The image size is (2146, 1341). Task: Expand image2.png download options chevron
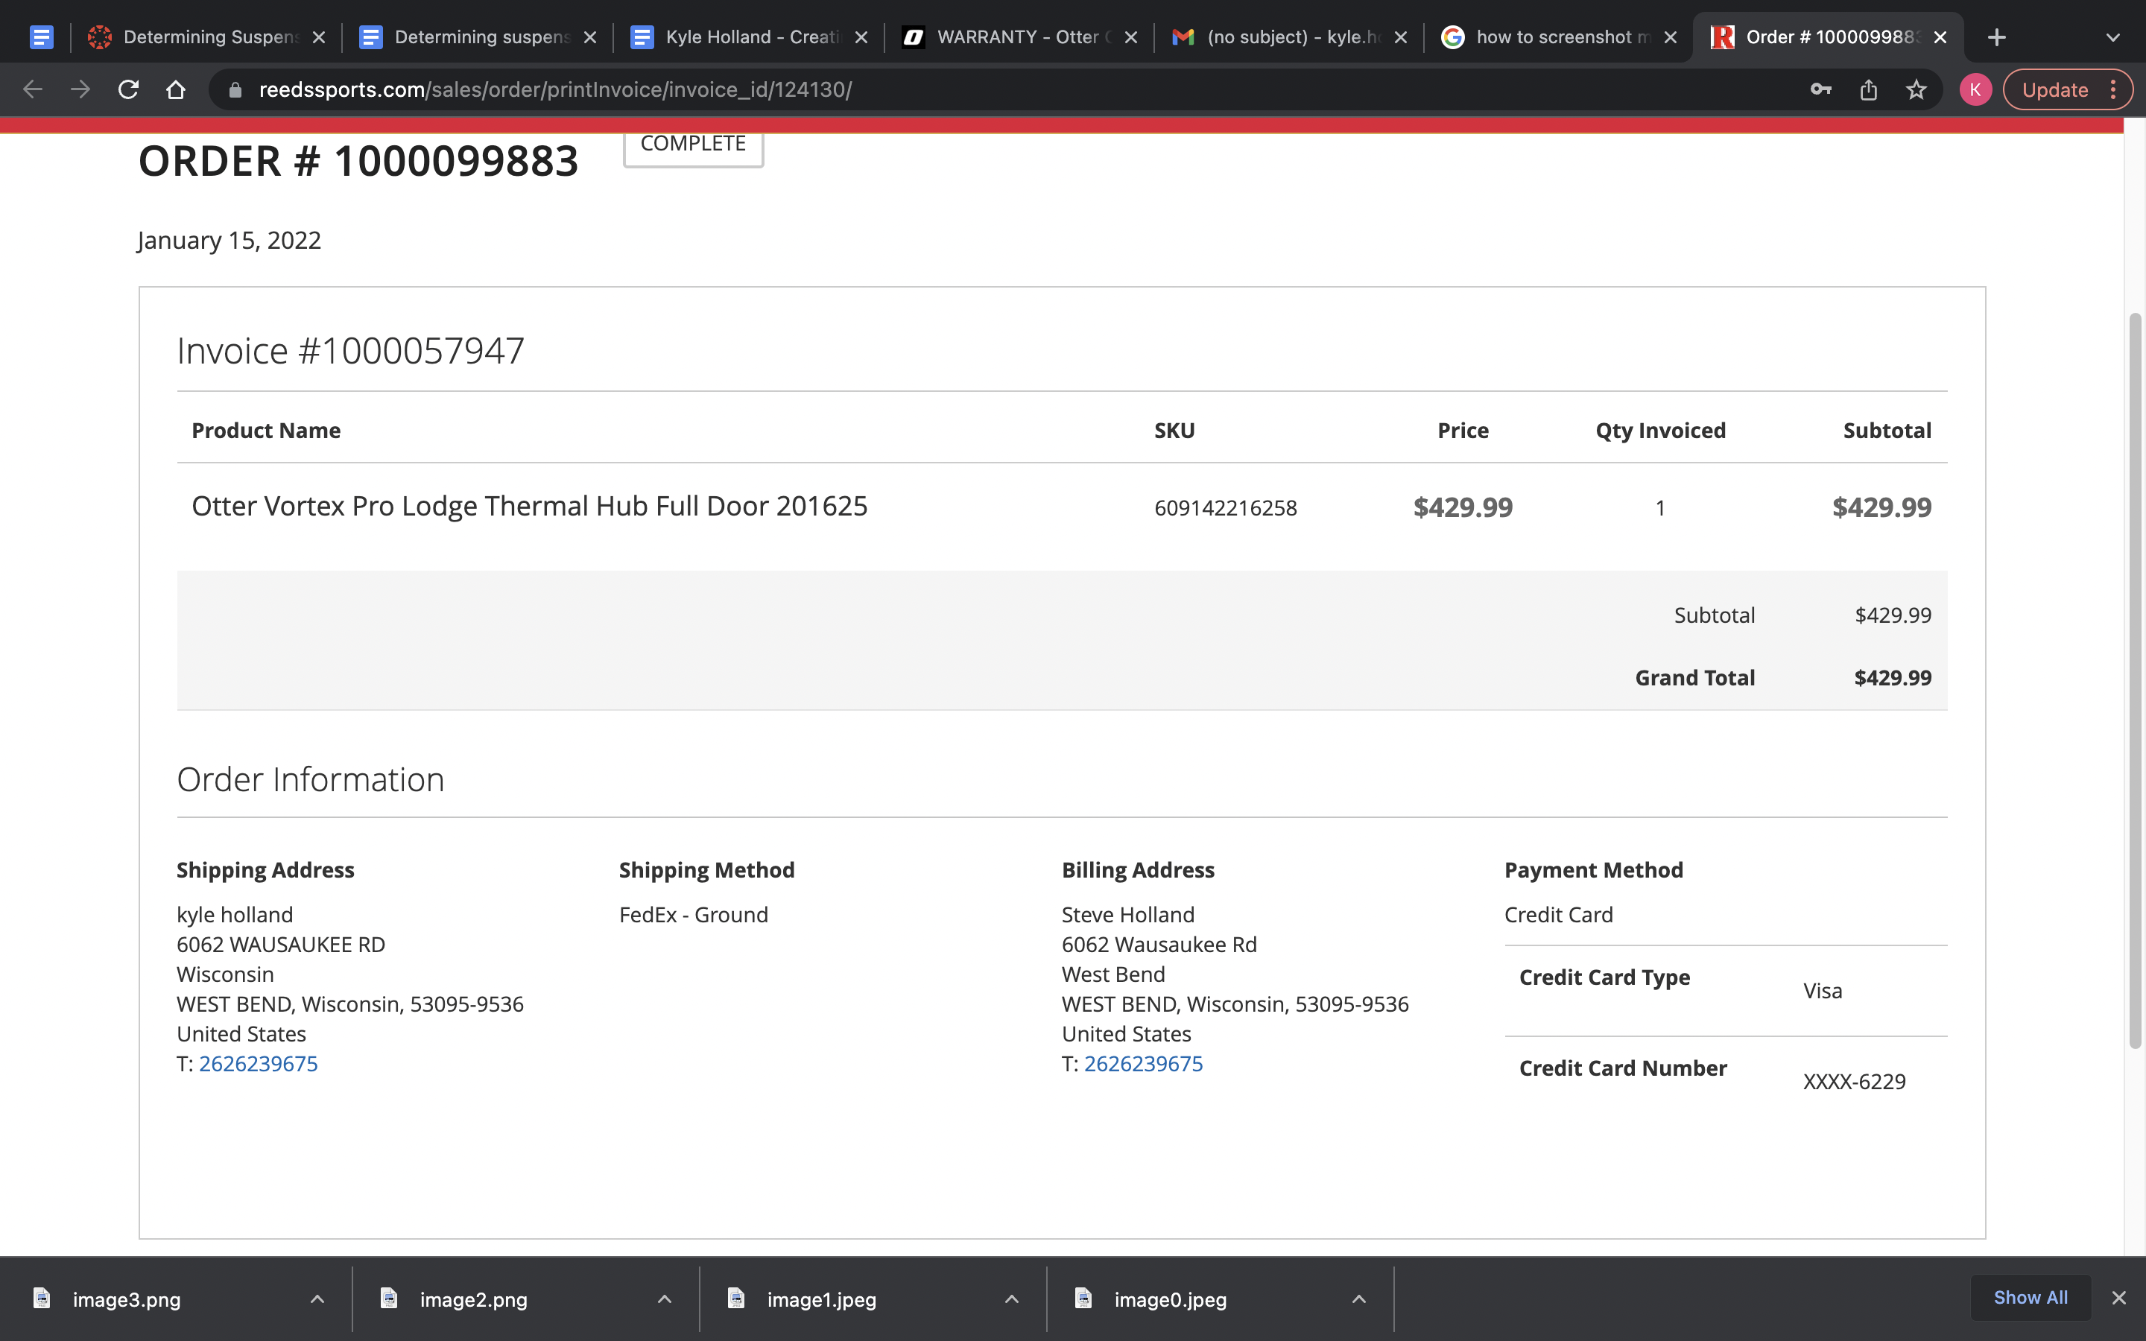click(x=664, y=1299)
